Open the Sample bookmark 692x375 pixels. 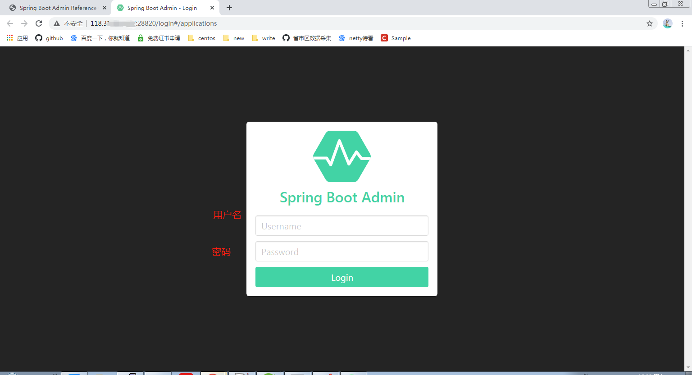tap(396, 38)
